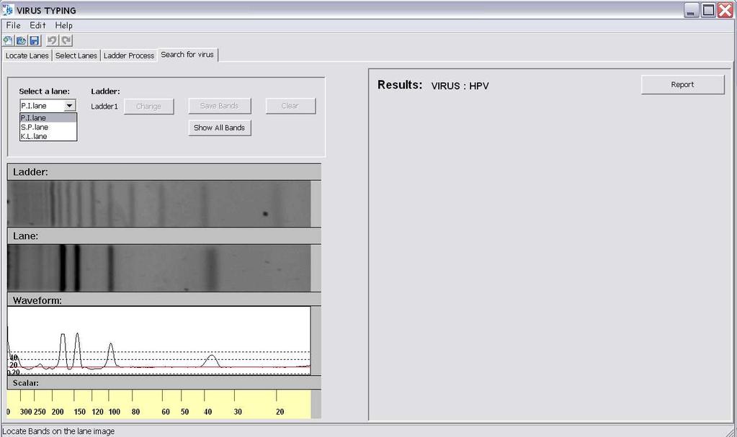
Task: Switch to the Locate Lanes tab
Action: pos(27,55)
